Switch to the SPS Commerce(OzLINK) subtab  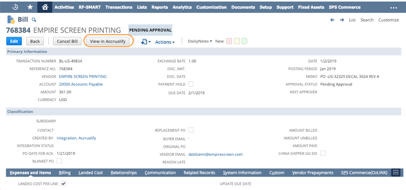[x=364, y=172]
